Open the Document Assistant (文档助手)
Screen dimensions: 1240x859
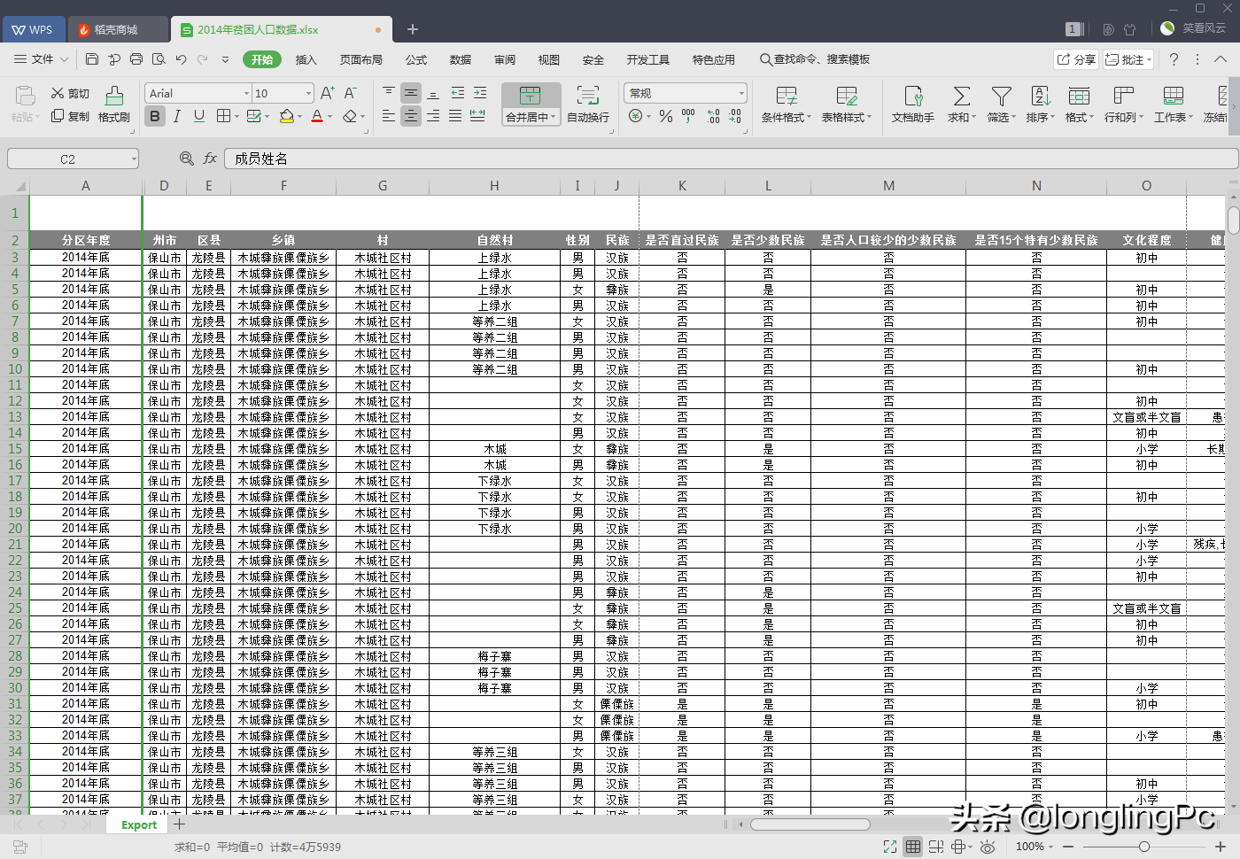click(x=913, y=104)
